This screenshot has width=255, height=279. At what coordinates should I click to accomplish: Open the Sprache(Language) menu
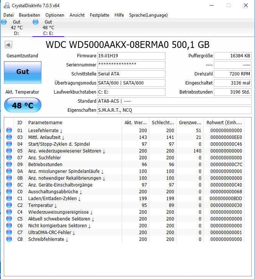pos(148,15)
